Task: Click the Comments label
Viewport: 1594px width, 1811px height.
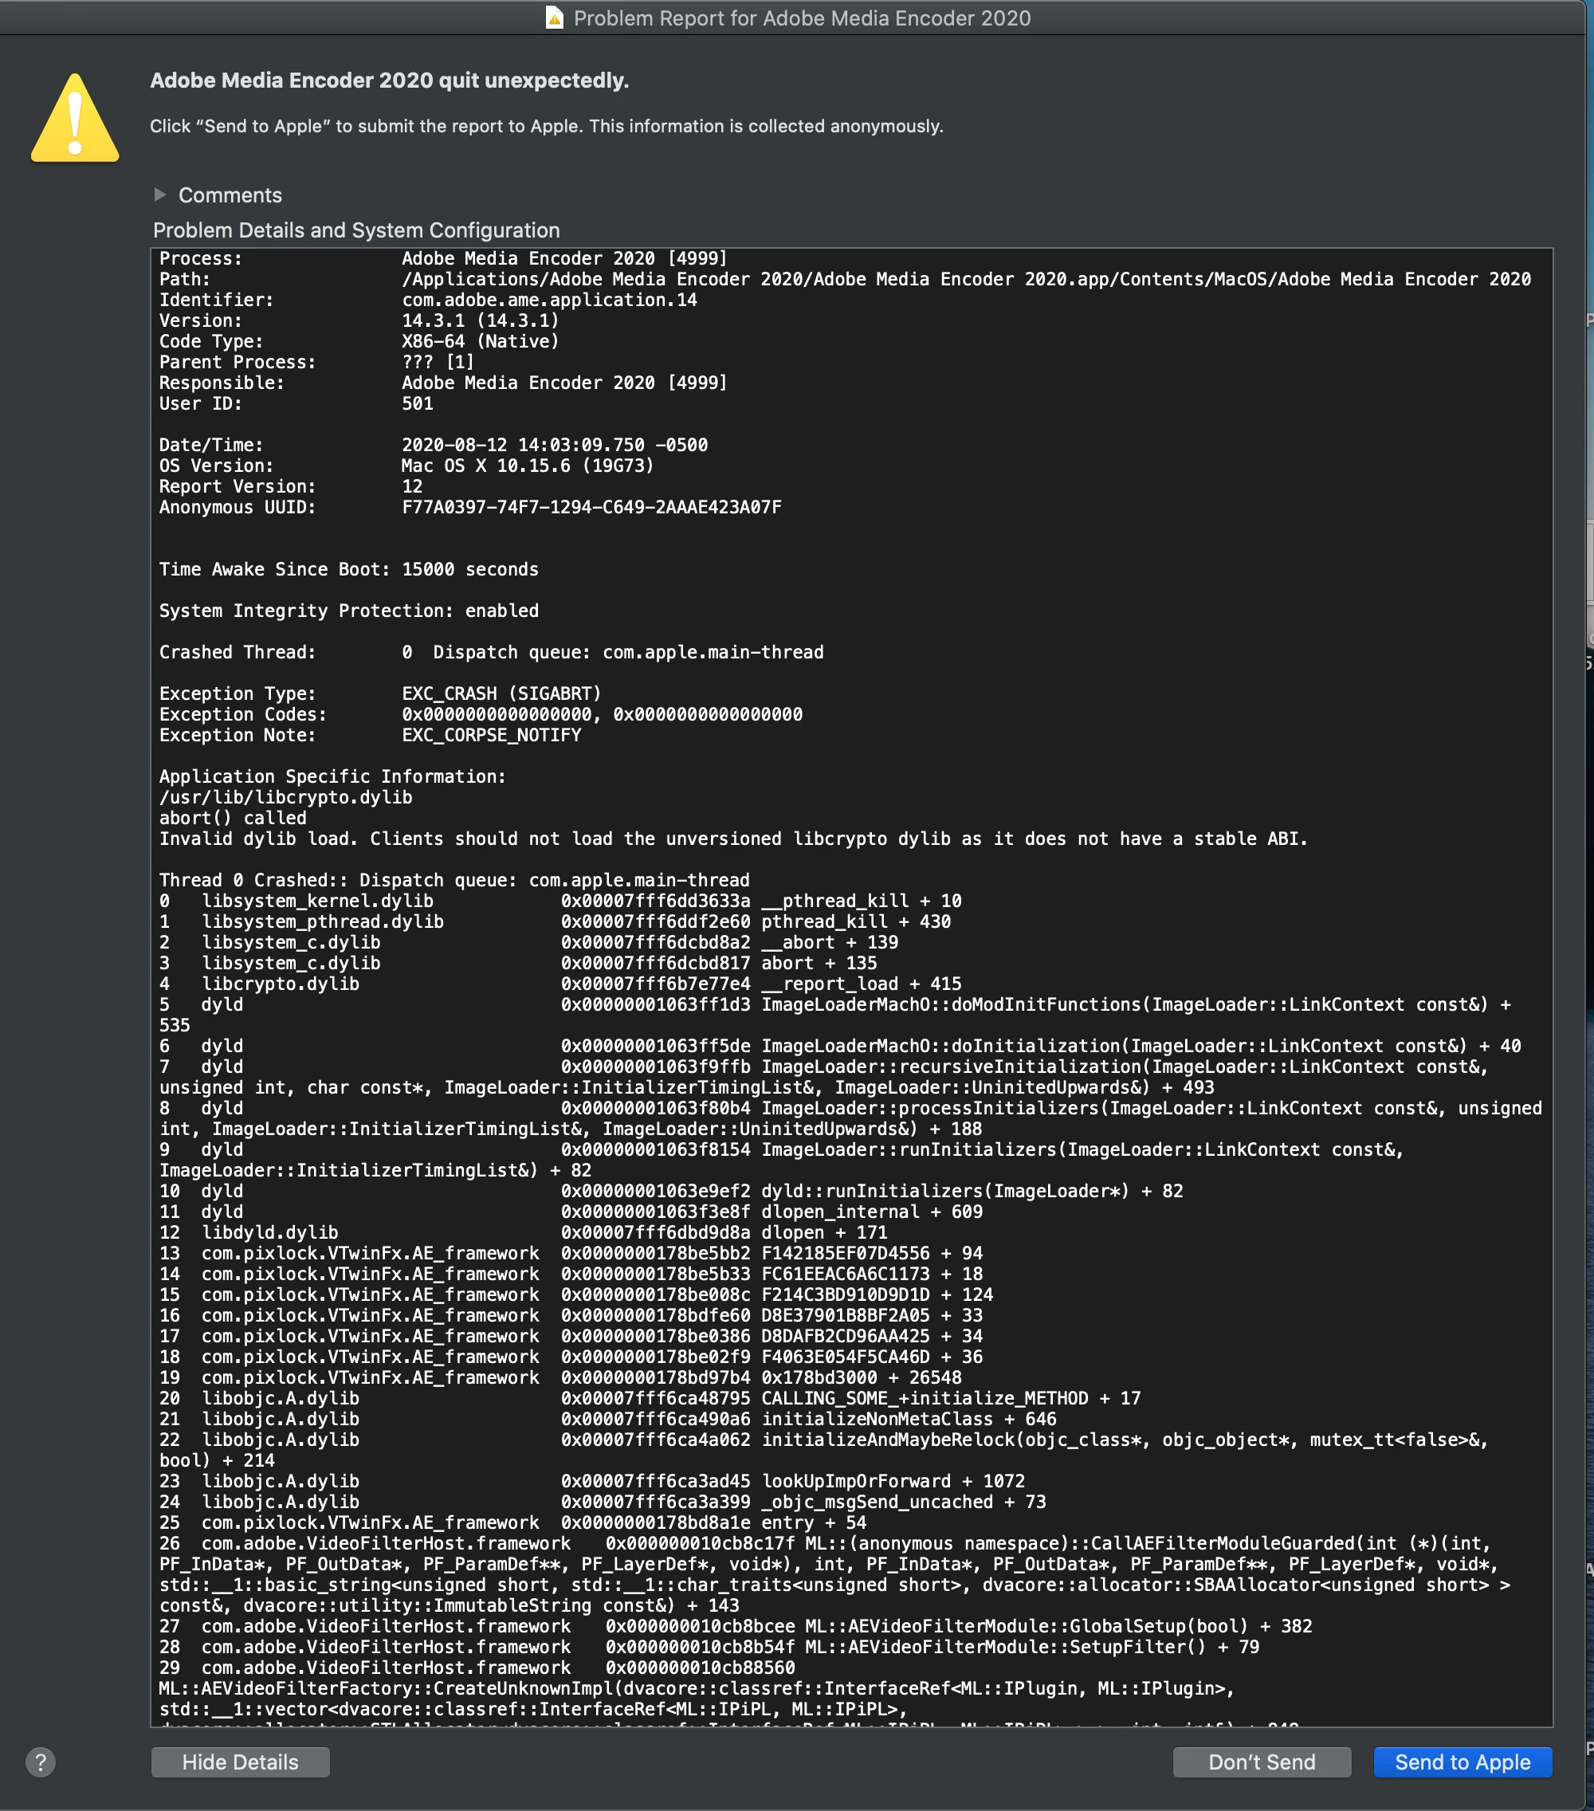Action: coord(230,195)
